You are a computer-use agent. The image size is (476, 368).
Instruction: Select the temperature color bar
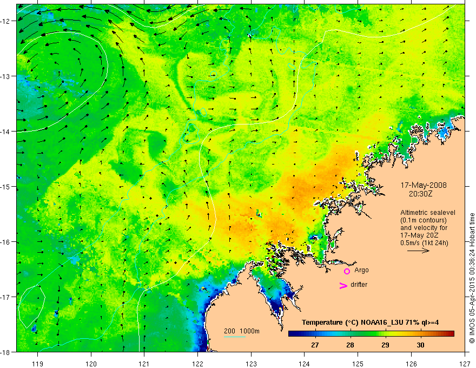(371, 334)
